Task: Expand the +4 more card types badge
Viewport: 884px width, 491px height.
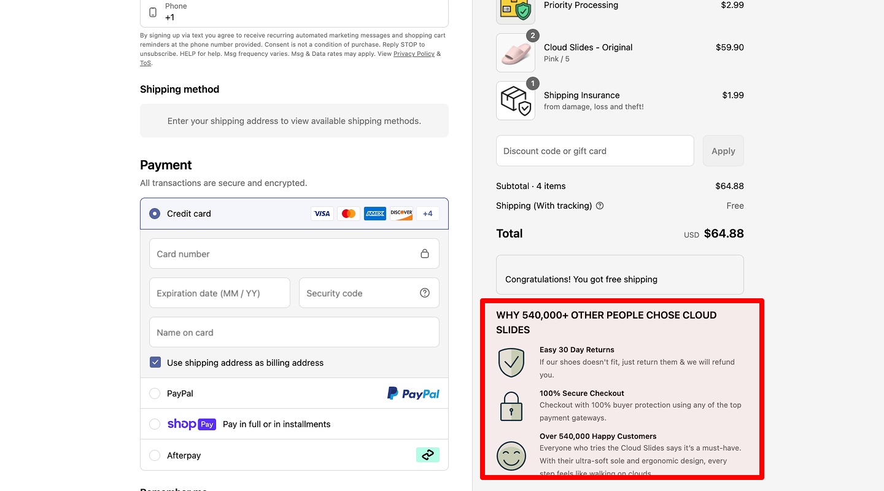Action: (x=427, y=214)
